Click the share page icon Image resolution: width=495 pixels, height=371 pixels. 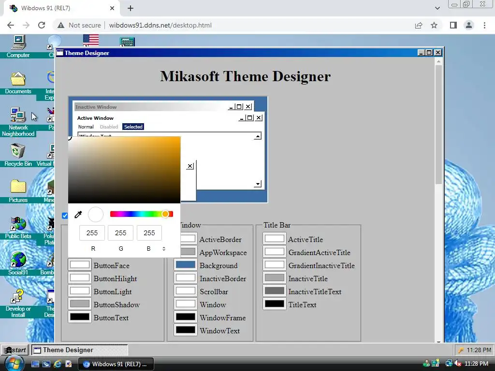[x=419, y=25]
